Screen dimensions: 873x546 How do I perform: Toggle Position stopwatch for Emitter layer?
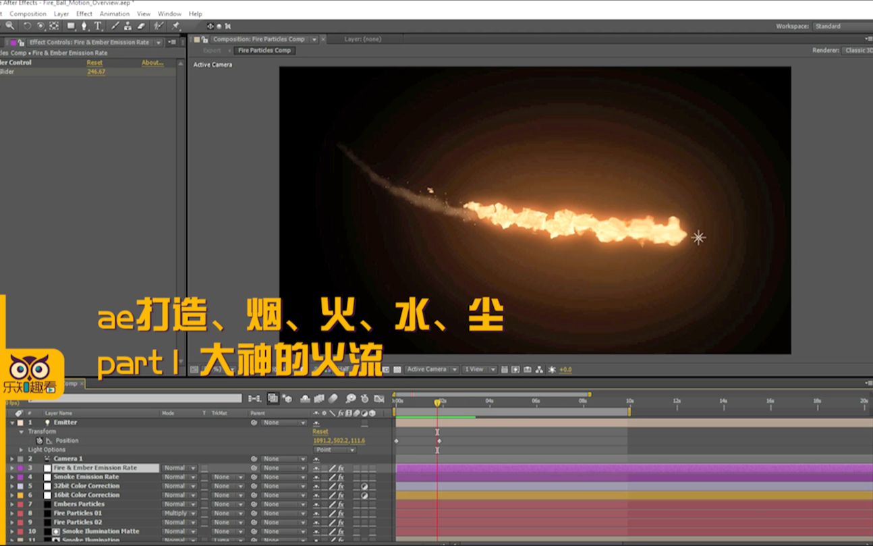coord(39,441)
